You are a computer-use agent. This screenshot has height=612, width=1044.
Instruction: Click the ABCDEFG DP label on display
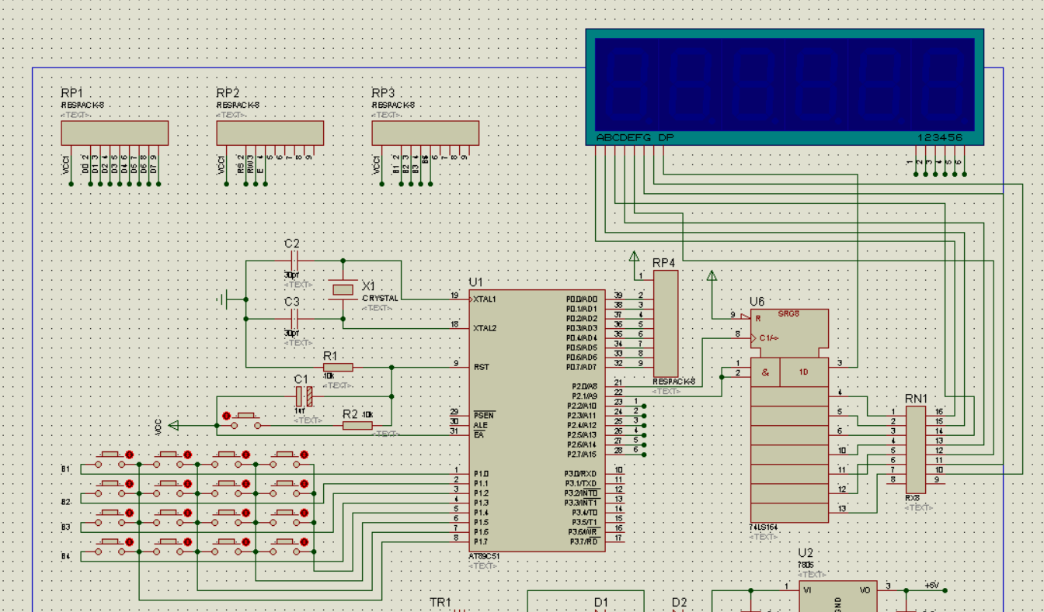click(635, 137)
